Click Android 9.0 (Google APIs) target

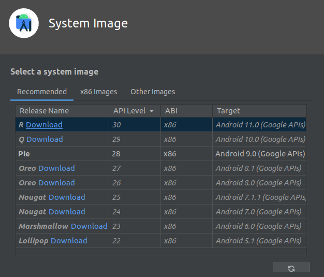tap(260, 154)
